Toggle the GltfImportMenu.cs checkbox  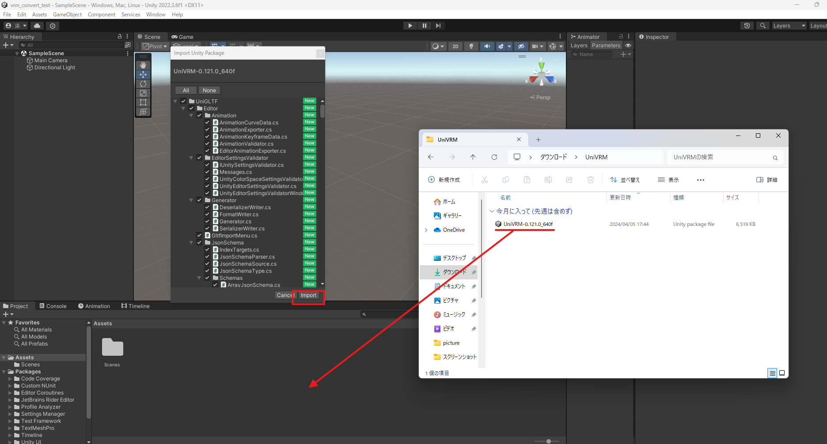199,236
